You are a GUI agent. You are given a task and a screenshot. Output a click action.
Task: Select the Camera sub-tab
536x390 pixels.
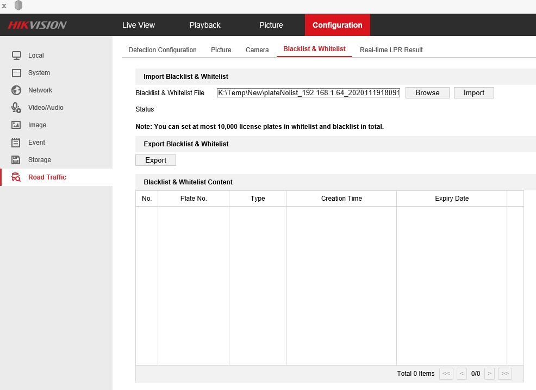[x=257, y=50]
